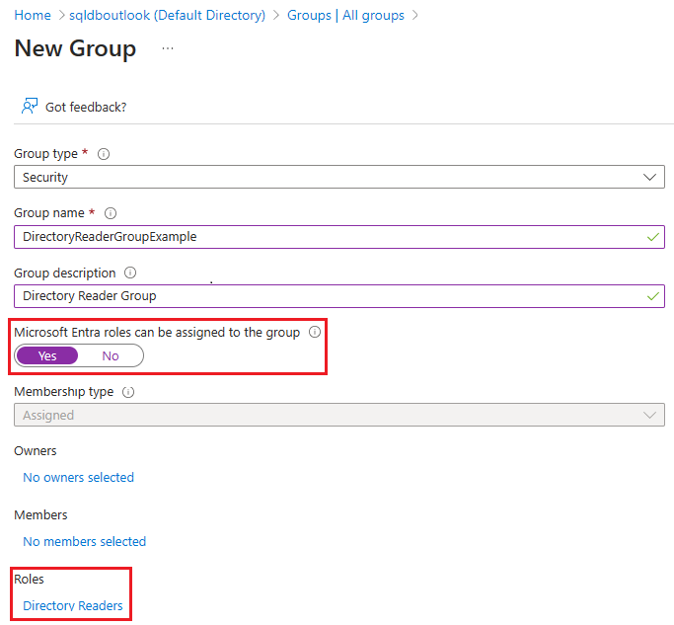Click the Got feedback? icon
Viewport: 674px width, 625px height.
click(30, 106)
